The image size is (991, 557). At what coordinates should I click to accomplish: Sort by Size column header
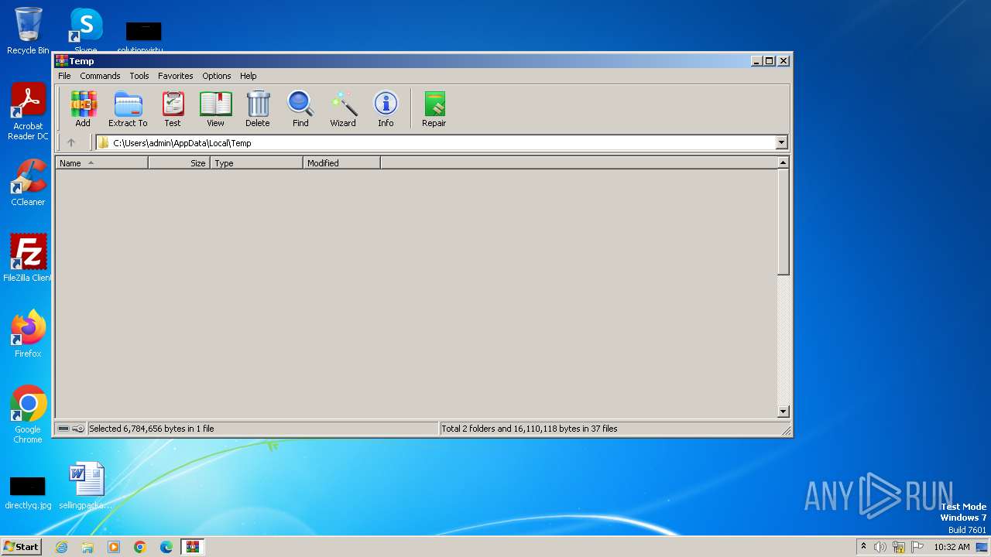[179, 163]
